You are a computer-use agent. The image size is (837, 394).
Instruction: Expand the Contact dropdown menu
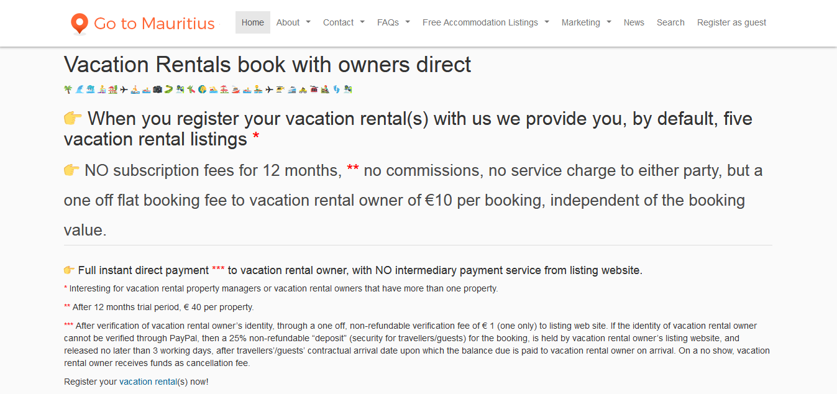coord(344,22)
